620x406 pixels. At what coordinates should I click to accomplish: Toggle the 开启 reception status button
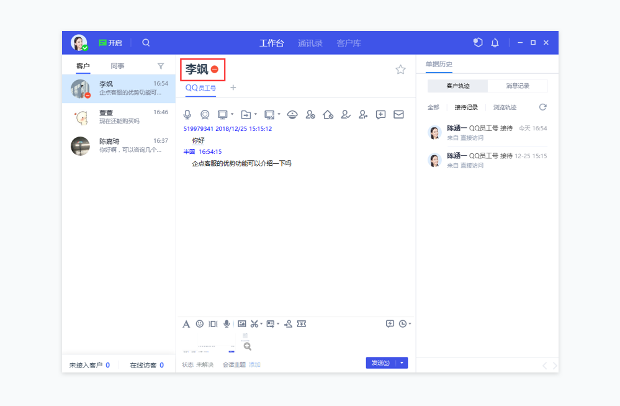(x=110, y=43)
